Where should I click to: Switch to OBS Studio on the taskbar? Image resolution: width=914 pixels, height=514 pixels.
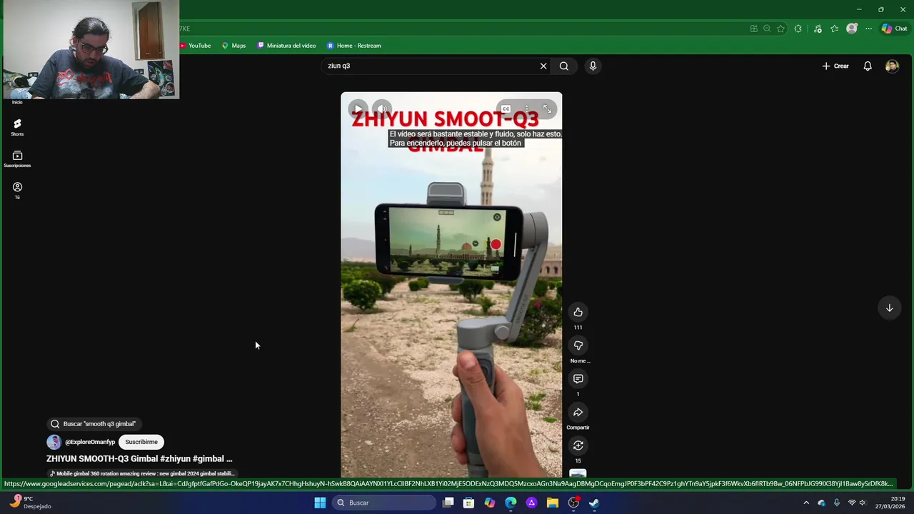573,503
